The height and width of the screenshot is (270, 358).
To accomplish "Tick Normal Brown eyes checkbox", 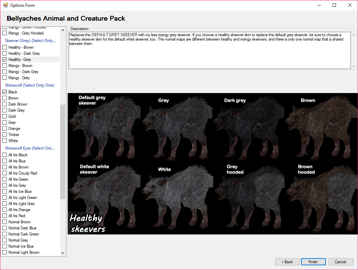I will point(4,222).
